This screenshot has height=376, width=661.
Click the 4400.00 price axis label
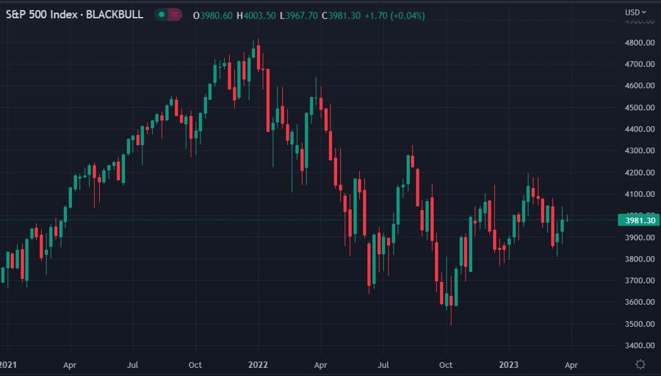point(640,129)
